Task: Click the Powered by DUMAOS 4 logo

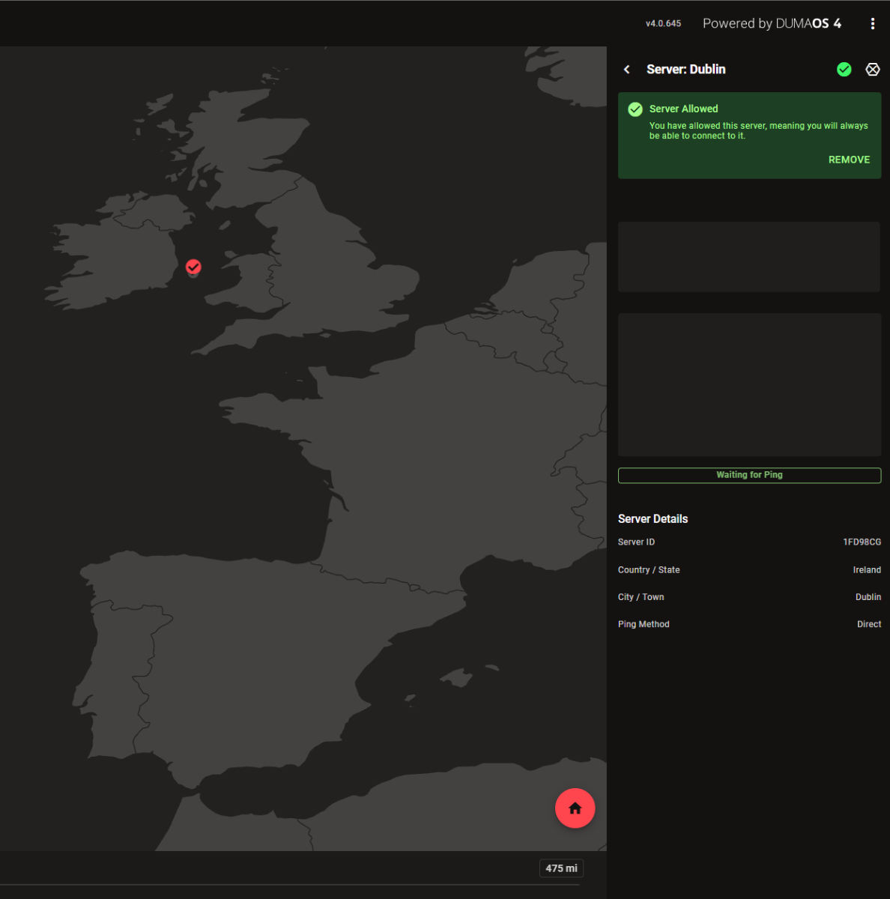Action: (x=772, y=24)
